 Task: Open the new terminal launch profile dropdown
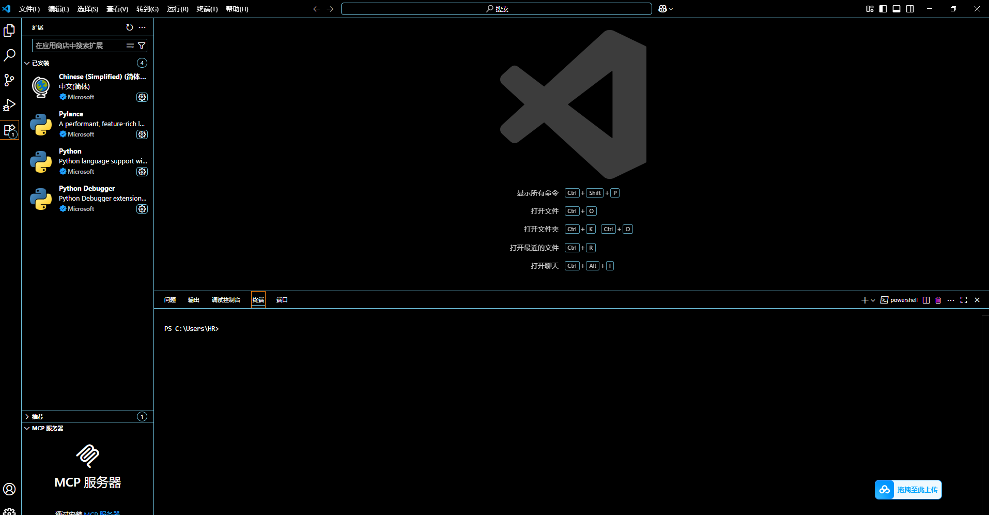(873, 300)
